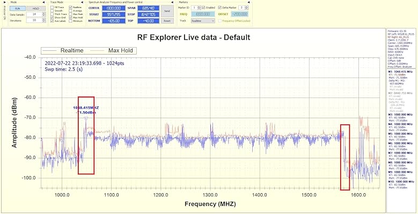This screenshot has height=214, width=418.
Task: Uncheck the marker Enabled checkbox
Action: (203, 7)
